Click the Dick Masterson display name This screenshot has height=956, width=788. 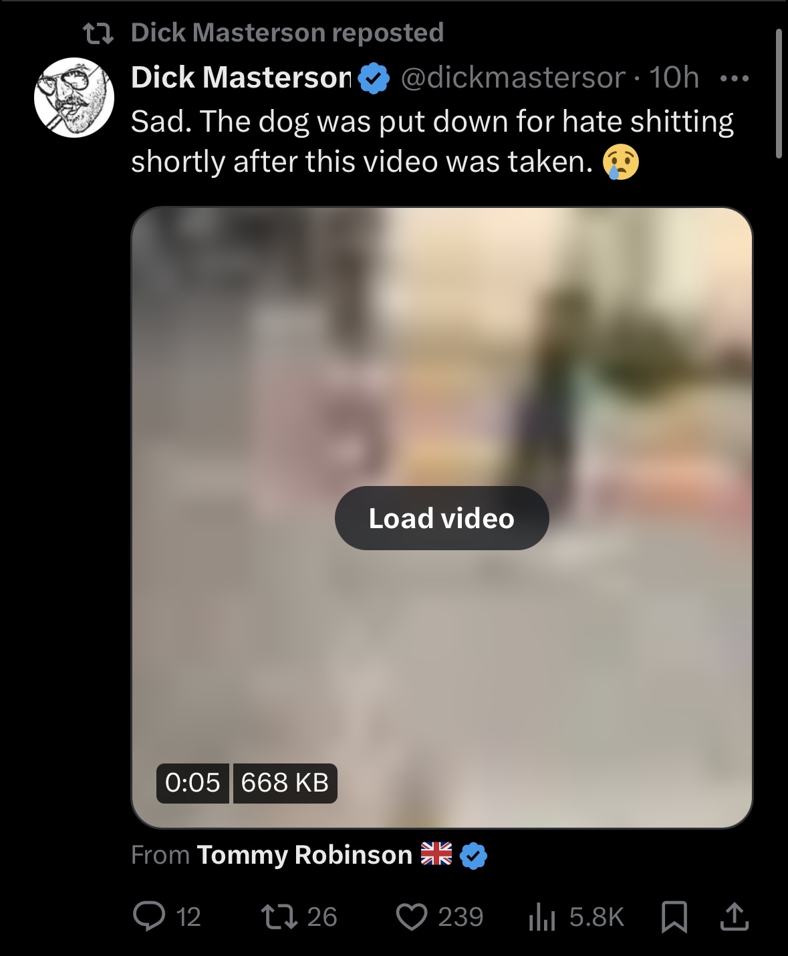pos(241,78)
